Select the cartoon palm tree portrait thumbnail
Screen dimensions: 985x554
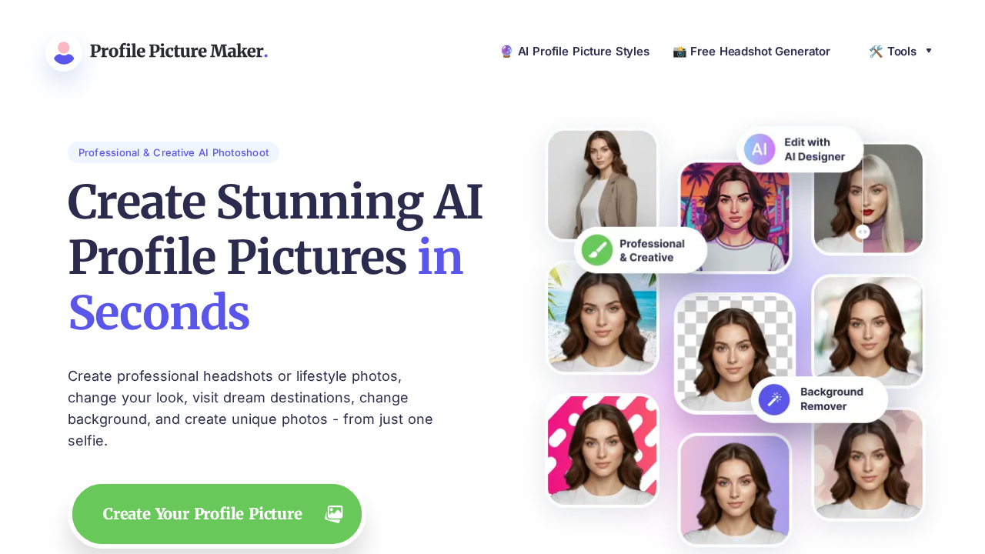(x=735, y=217)
